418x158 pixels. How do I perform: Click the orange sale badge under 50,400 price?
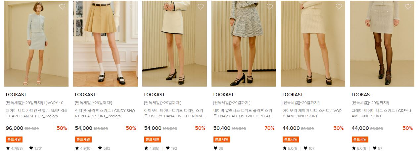[222, 139]
